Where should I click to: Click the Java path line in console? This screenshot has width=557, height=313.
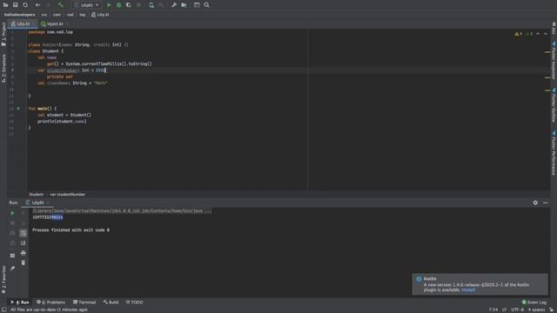tap(122, 210)
